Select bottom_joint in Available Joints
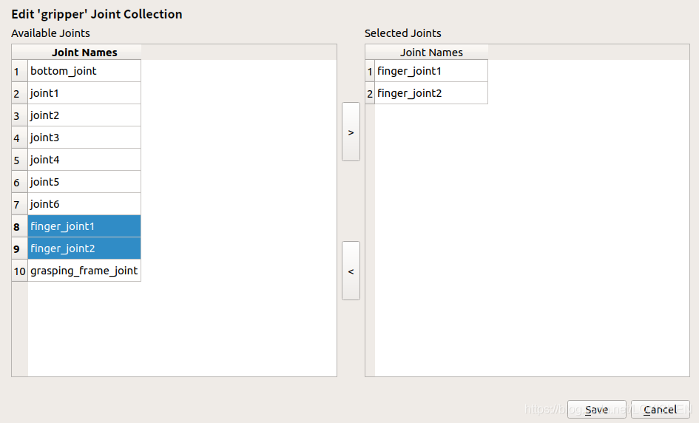The image size is (699, 423). (x=84, y=71)
